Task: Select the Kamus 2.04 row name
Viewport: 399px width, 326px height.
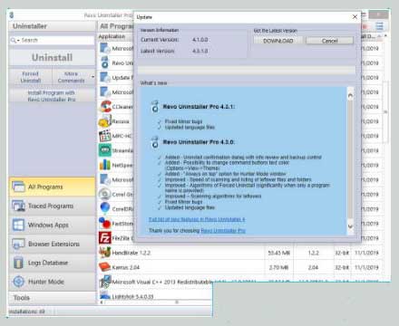Action: coord(126,267)
